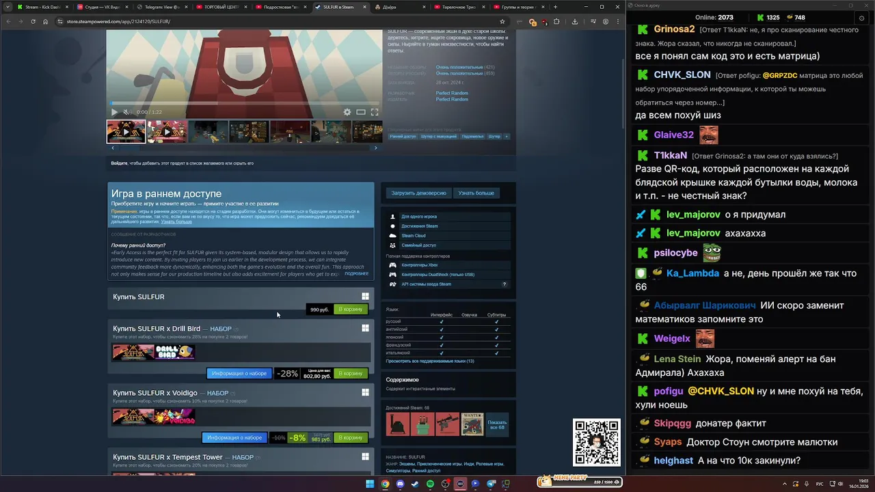Enter fullscreen for the trailer video
This screenshot has height=492, width=875.
[375, 112]
